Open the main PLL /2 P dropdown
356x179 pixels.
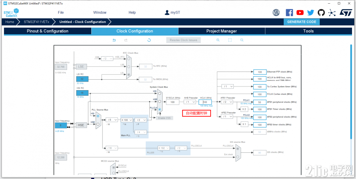140,120
